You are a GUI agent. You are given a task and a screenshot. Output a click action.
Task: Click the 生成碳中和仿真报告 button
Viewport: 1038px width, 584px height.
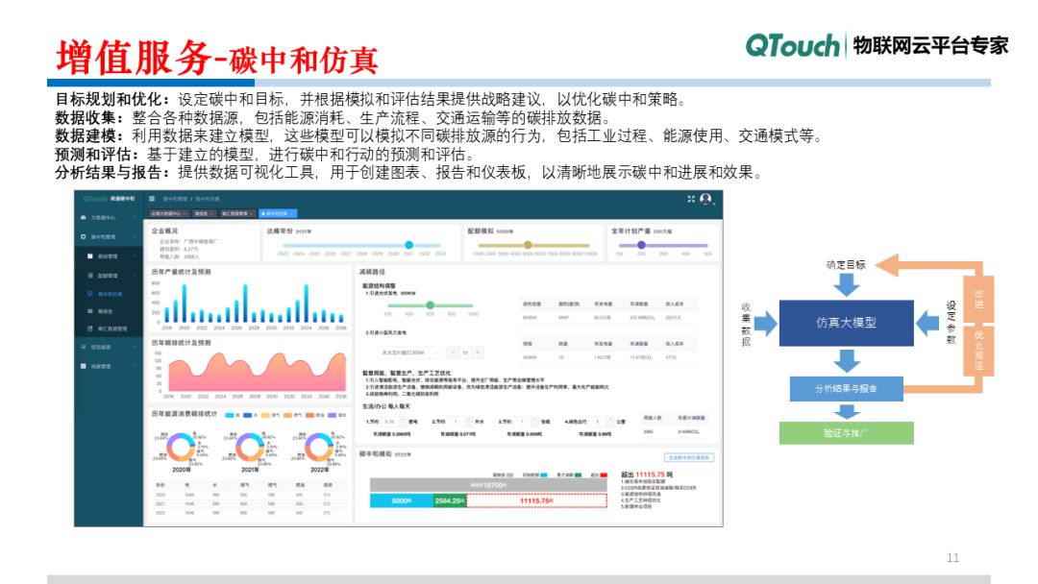coord(688,457)
